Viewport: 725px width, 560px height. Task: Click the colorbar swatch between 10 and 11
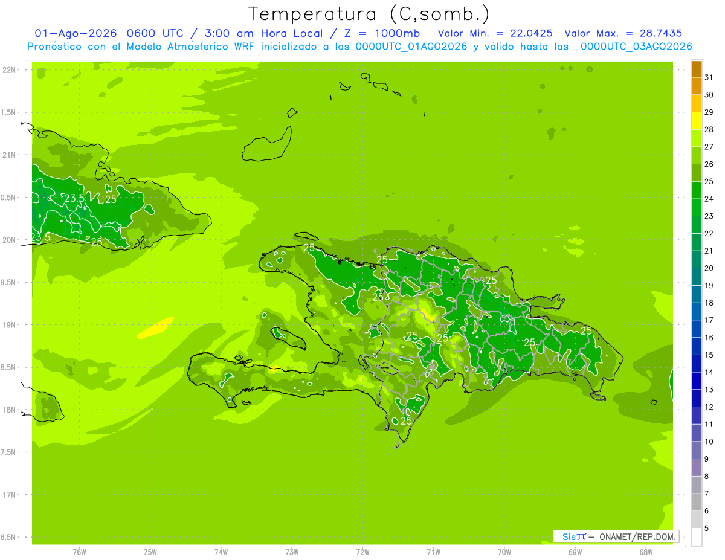697,433
